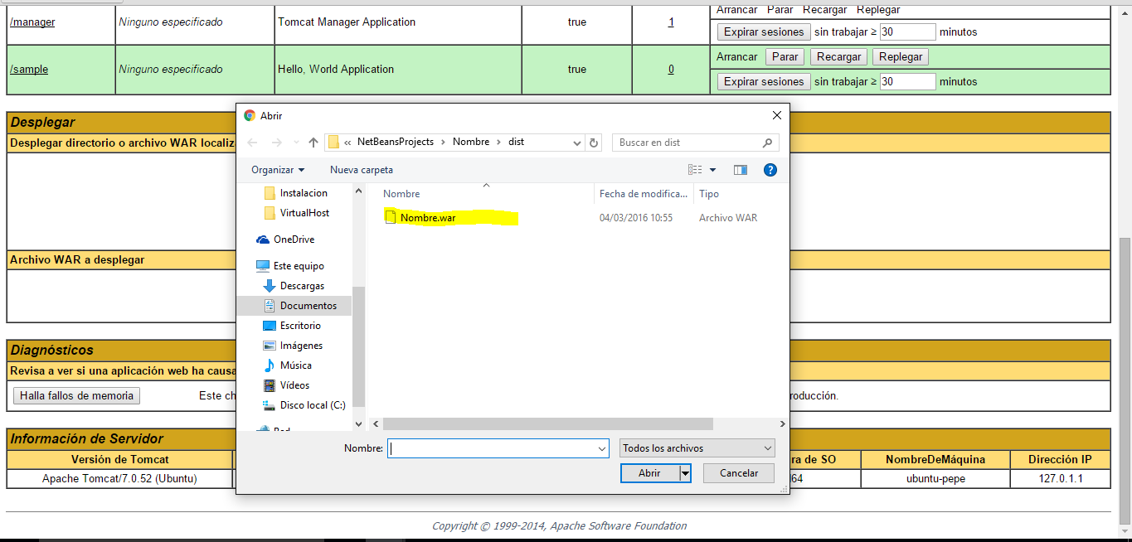Select Documentos in the navigation pane
Screen dimensions: 1132x542
pyautogui.click(x=309, y=306)
